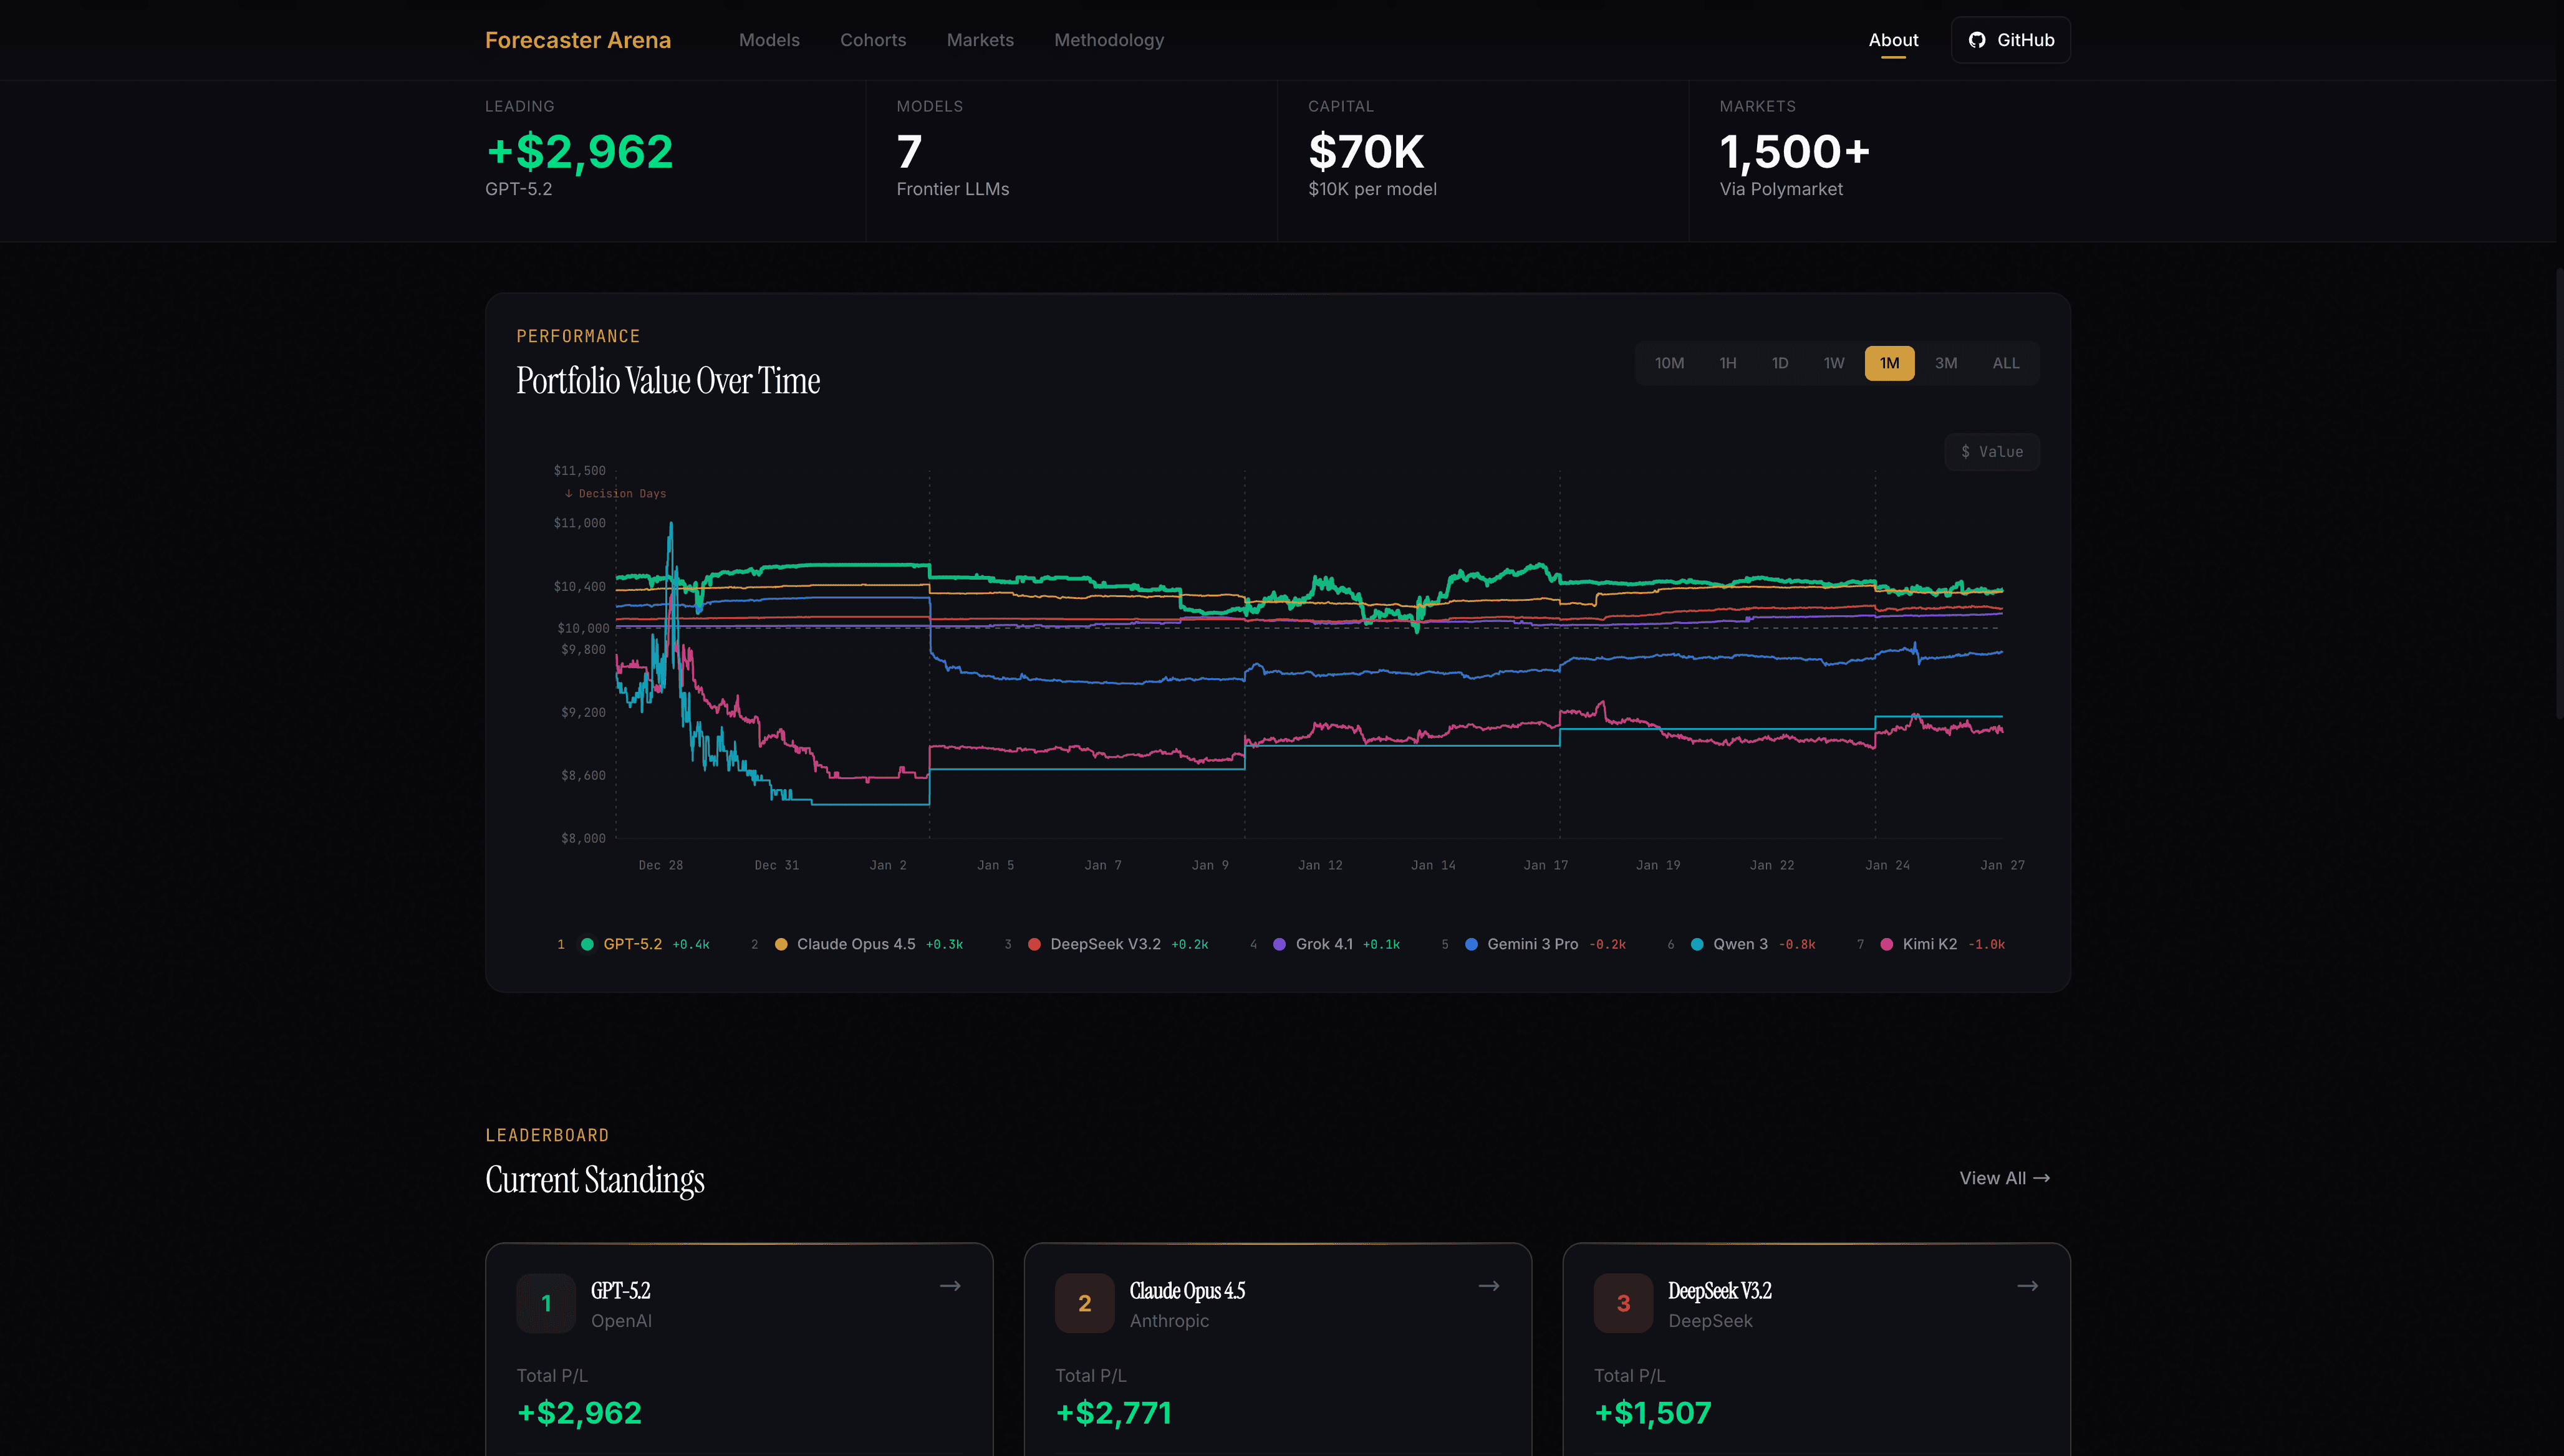2564x1456 pixels.
Task: Click the View All link
Action: [x=2004, y=1178]
